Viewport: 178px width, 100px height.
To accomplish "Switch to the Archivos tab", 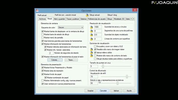I will click(42, 19).
